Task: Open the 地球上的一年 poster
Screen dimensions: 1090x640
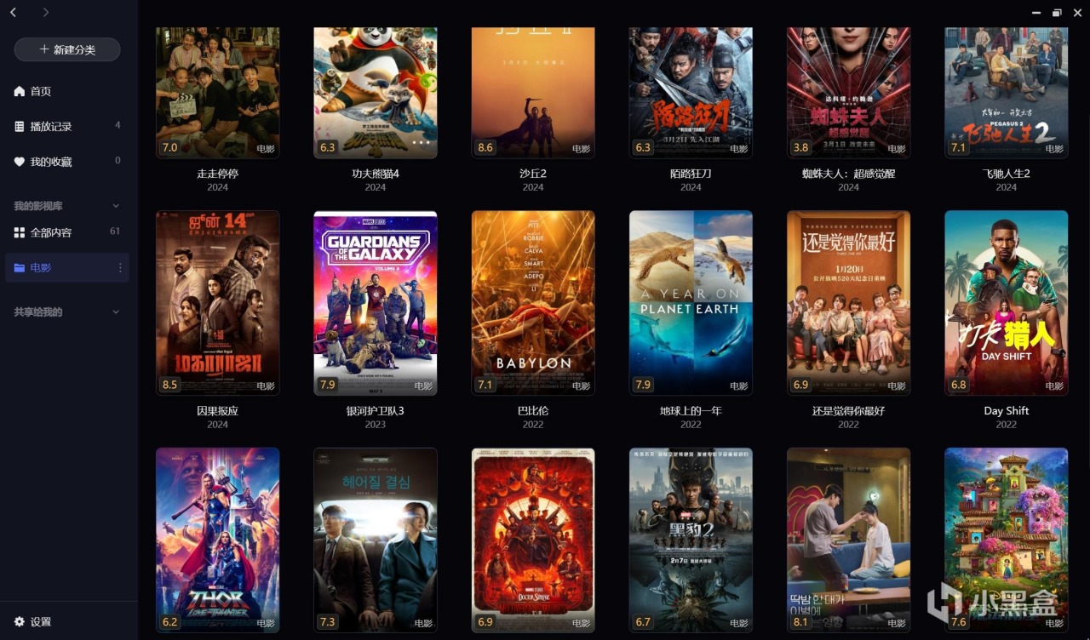Action: tap(691, 303)
